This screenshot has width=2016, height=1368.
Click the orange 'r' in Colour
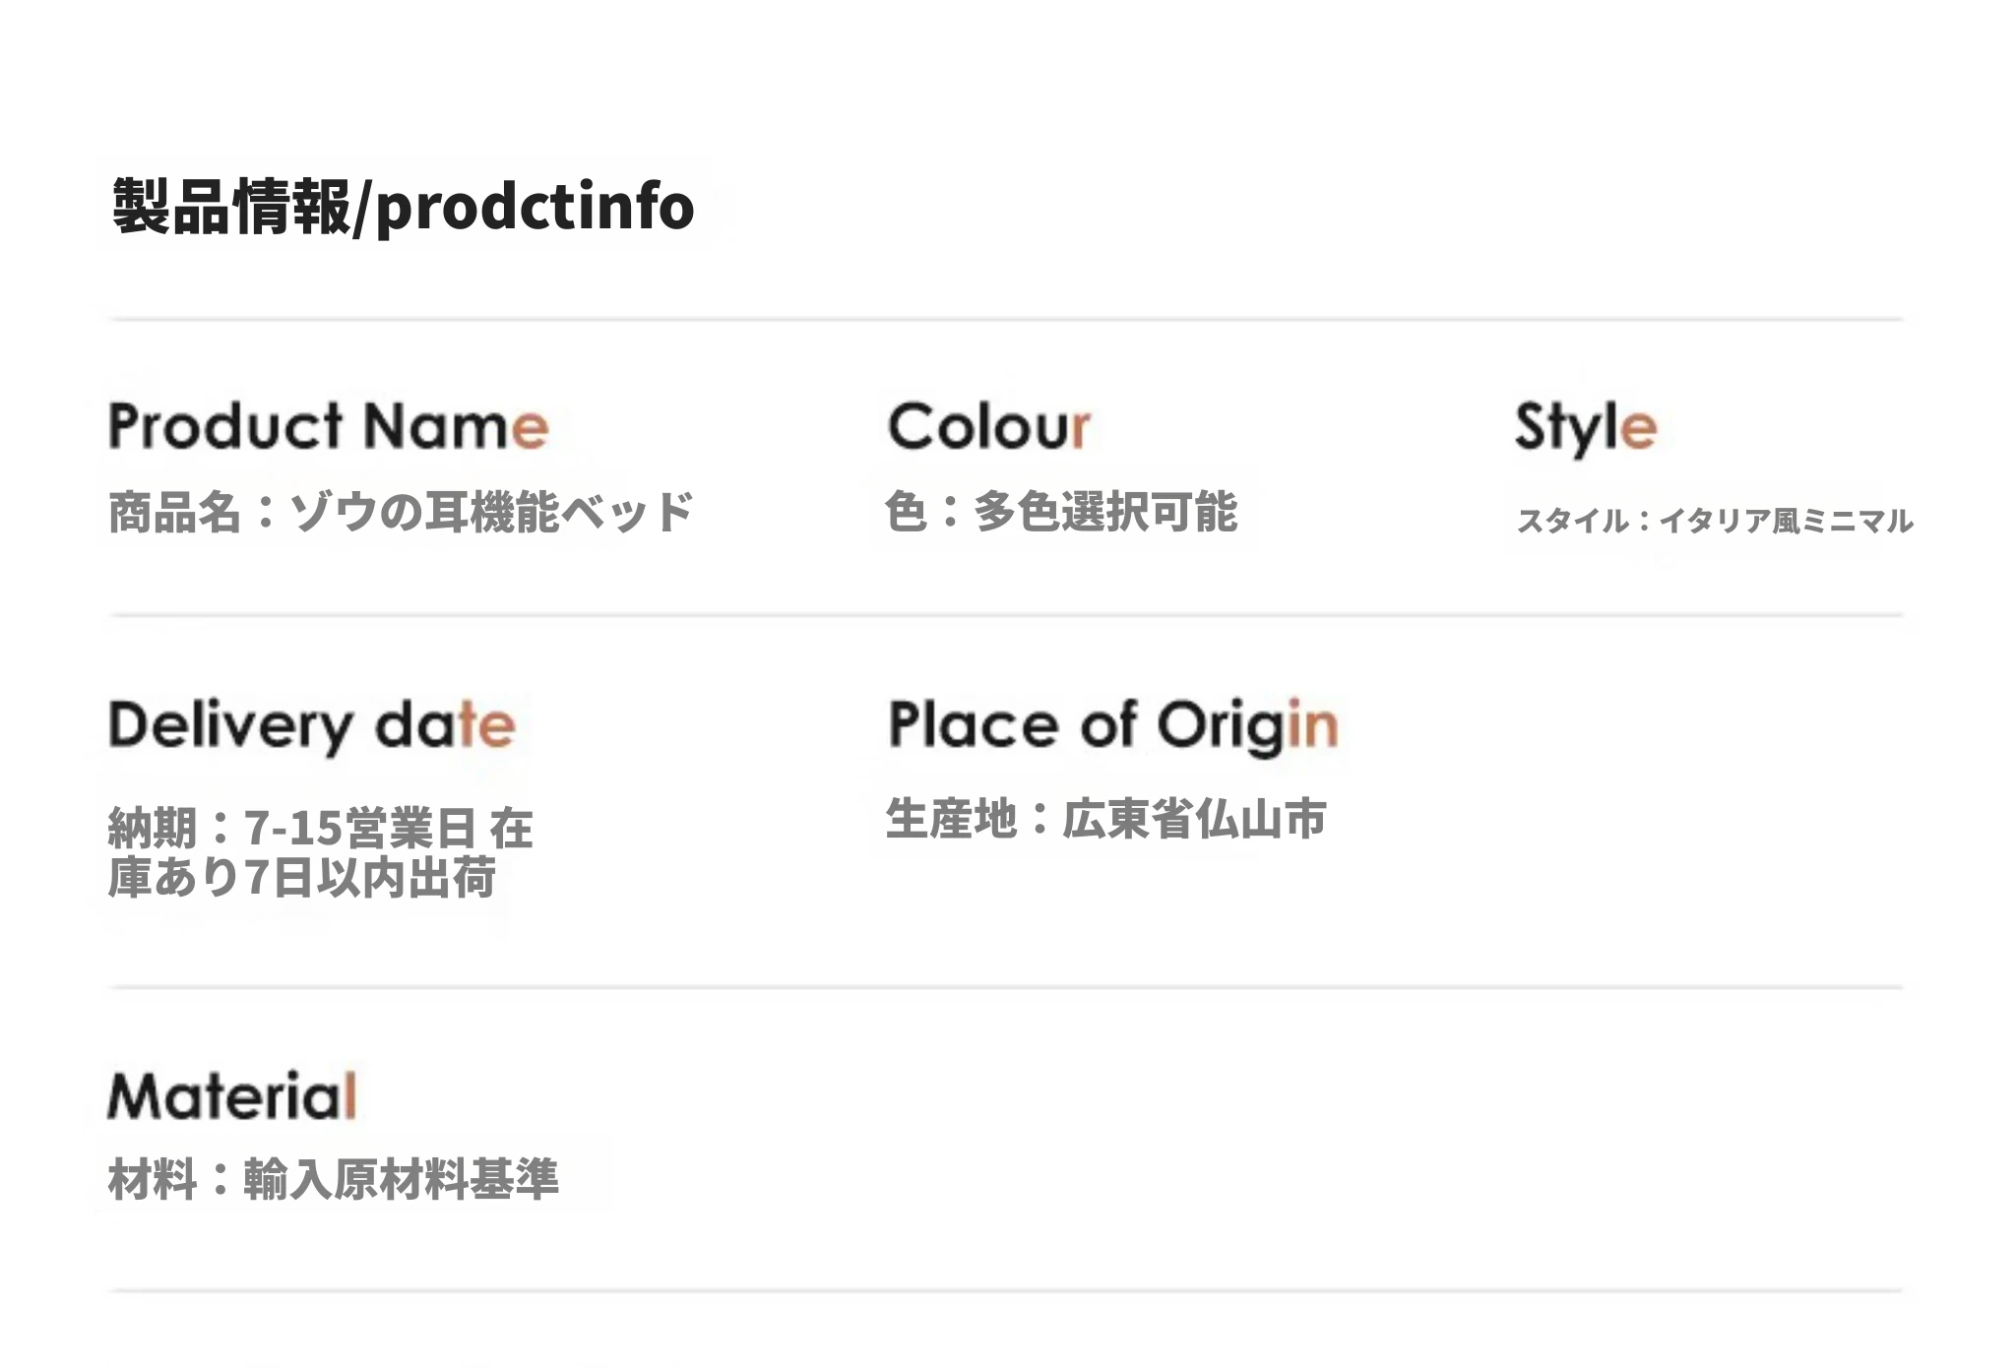[x=1081, y=430]
